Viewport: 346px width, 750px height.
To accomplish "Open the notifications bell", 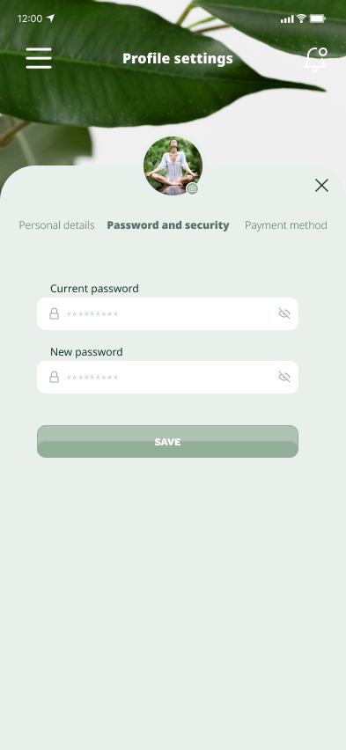I will pos(315,59).
